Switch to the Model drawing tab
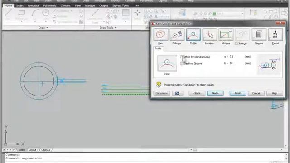 (x=22, y=150)
